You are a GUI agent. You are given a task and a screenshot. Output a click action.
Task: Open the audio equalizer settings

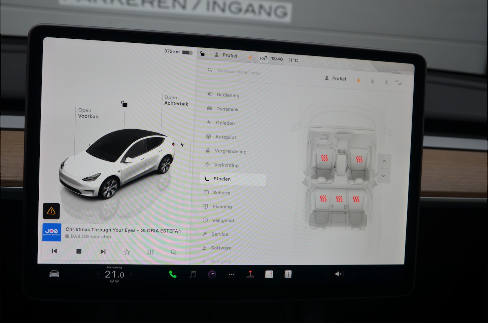[x=150, y=252]
